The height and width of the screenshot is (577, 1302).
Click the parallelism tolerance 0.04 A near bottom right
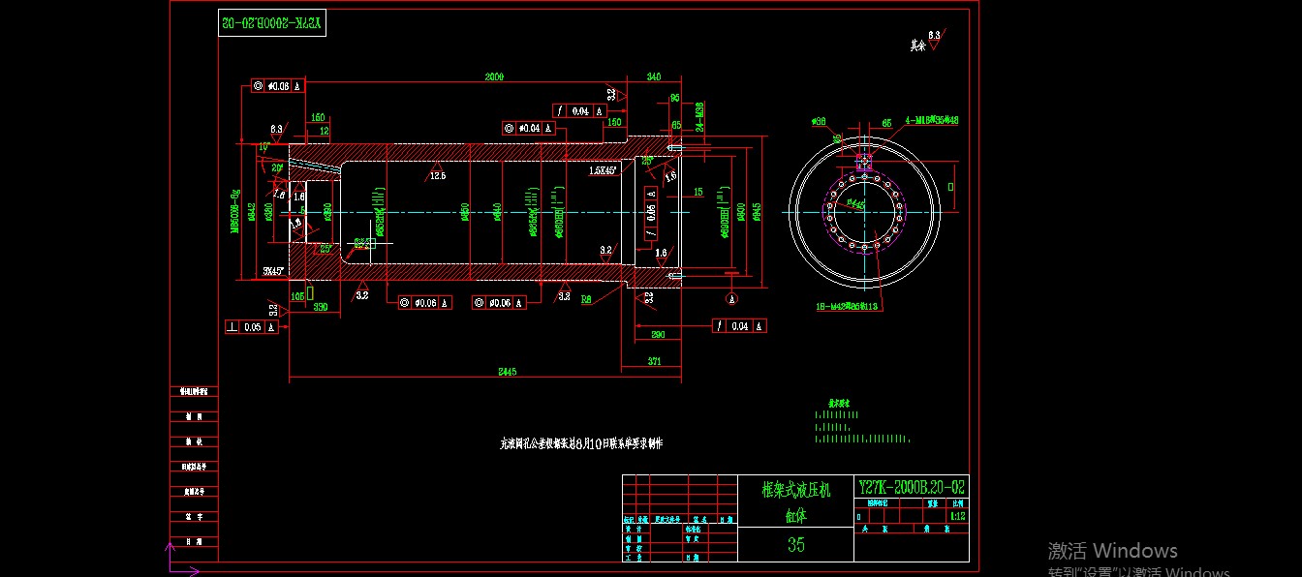(x=739, y=325)
